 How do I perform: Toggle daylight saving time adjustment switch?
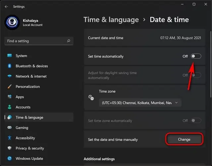[196, 75]
